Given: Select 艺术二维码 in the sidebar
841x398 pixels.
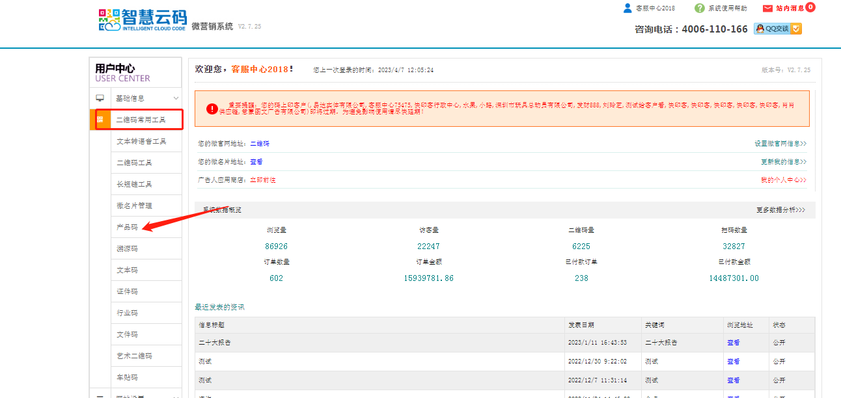Looking at the screenshot, I should [x=134, y=356].
